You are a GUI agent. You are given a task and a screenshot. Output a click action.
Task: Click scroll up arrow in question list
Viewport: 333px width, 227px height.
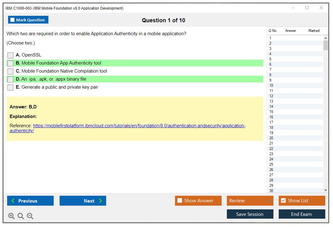[326, 38]
